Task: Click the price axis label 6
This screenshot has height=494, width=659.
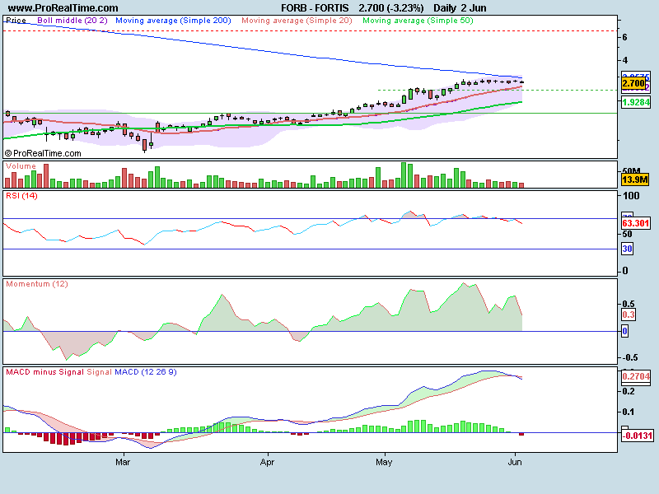Action: (625, 37)
